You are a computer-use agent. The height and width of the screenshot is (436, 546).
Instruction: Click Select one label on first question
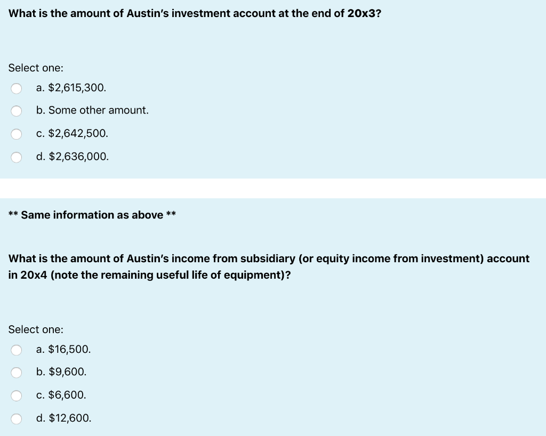point(36,68)
